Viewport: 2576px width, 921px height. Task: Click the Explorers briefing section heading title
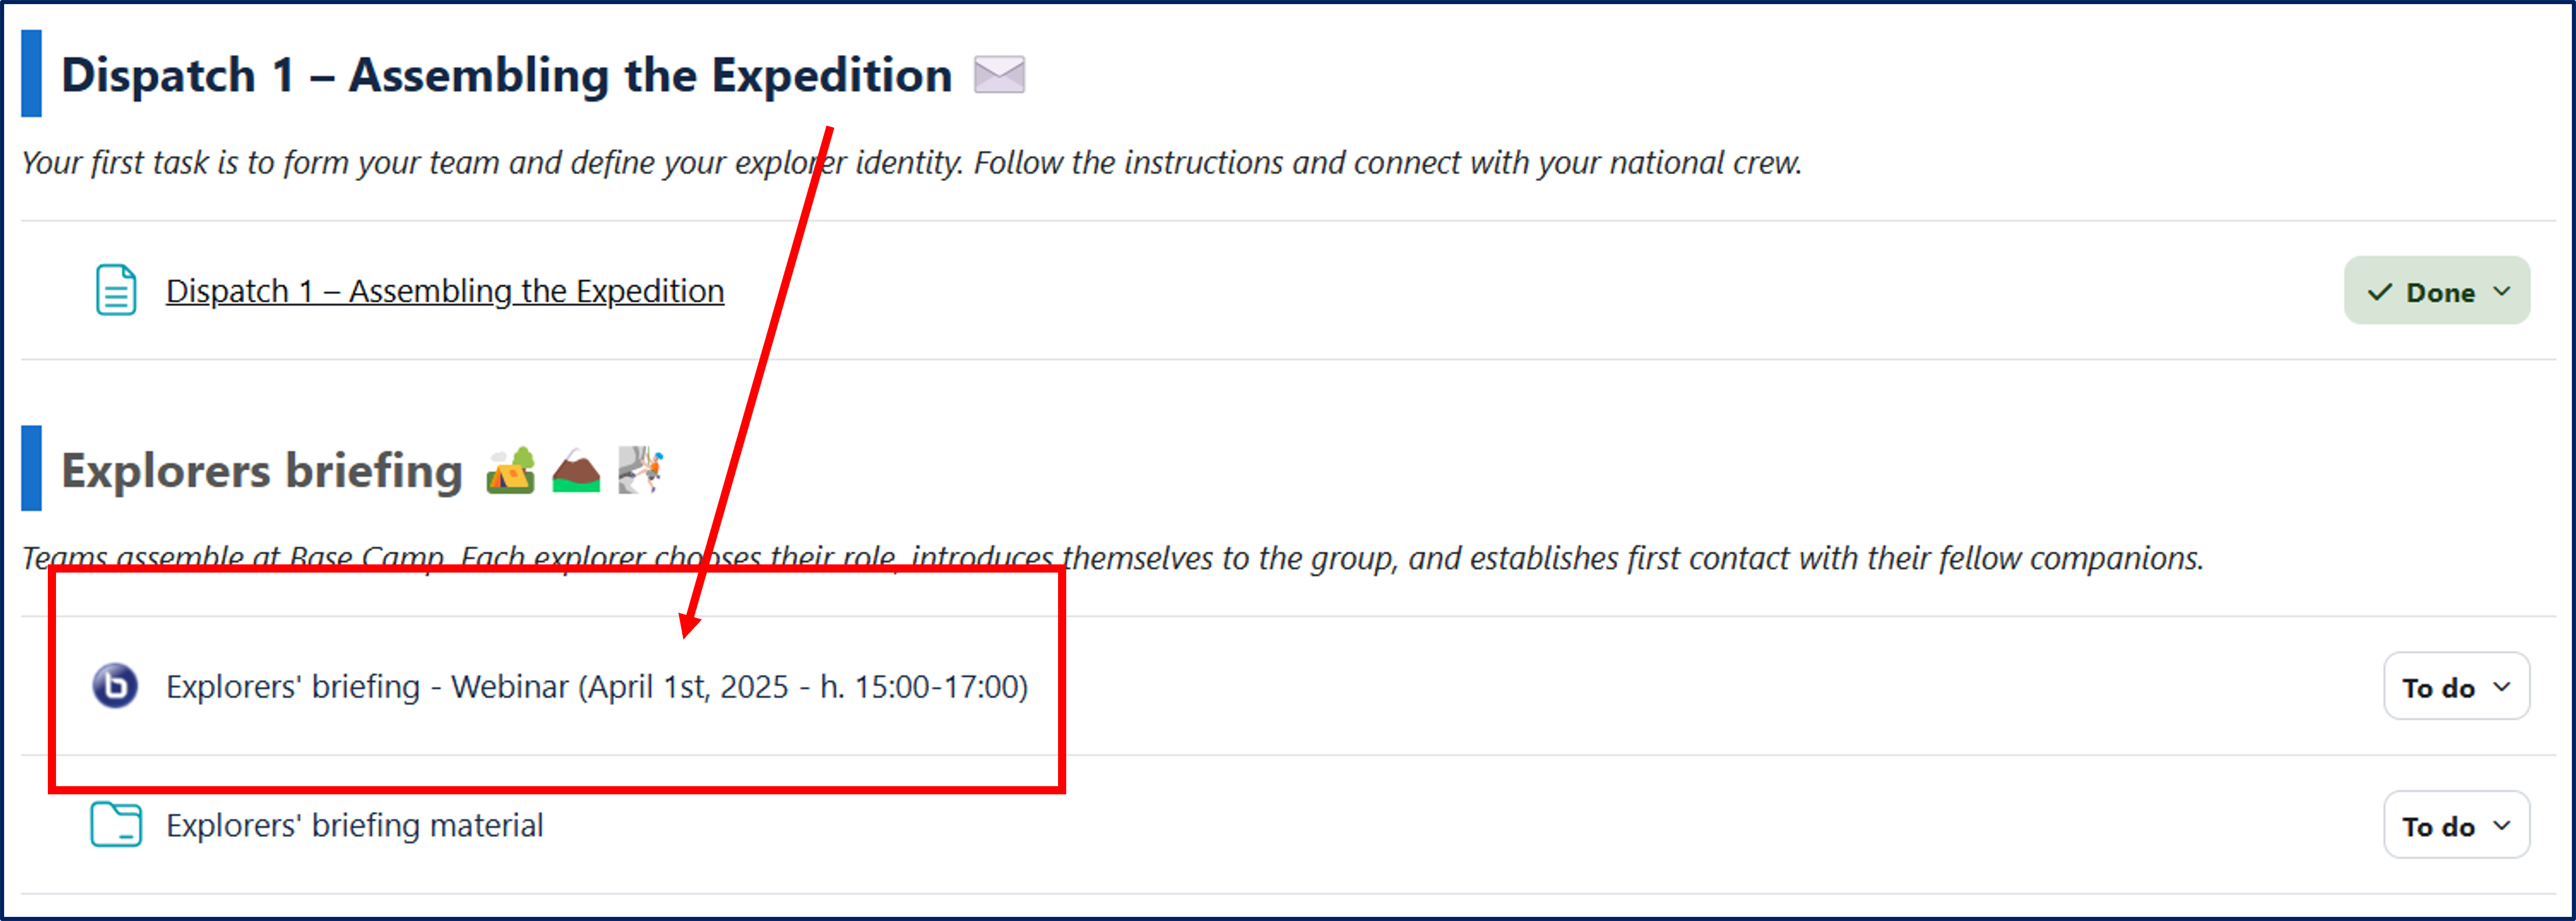[262, 471]
